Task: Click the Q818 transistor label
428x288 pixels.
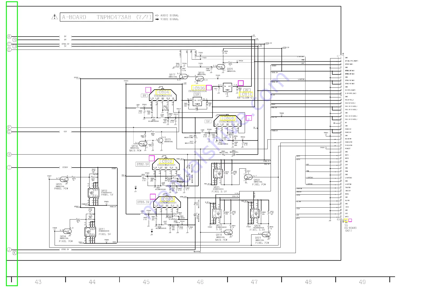Action: 219,235
